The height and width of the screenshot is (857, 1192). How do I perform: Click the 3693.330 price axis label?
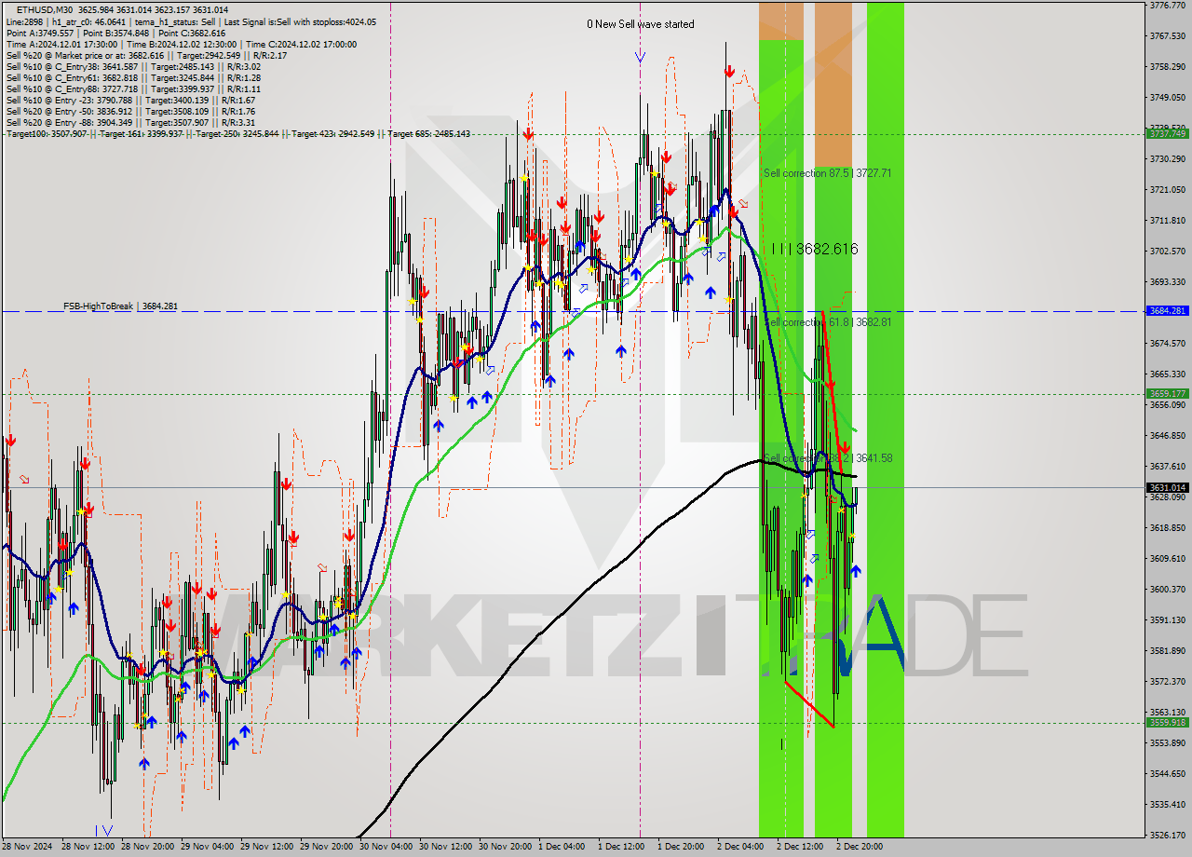click(1167, 281)
